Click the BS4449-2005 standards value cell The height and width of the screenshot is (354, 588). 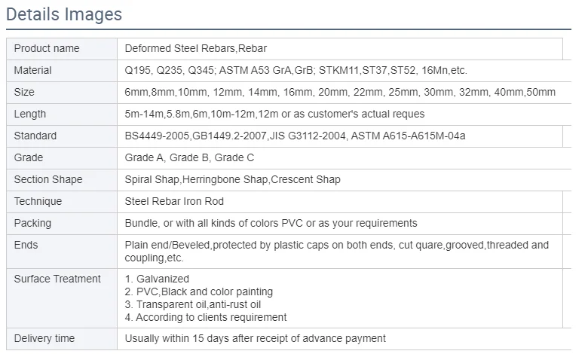click(295, 136)
